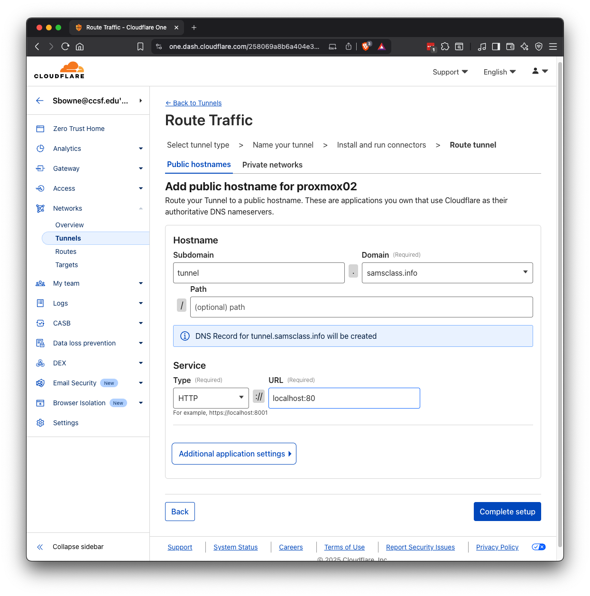Click the account back arrow icon in sidebar
Image resolution: width=590 pixels, height=596 pixels.
(40, 101)
